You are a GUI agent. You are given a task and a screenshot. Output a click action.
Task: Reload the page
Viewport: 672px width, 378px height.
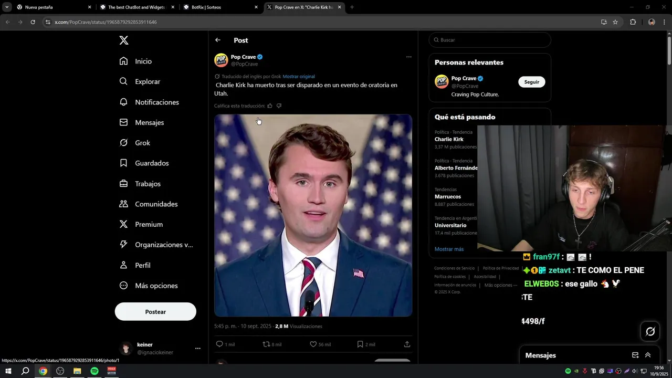(33, 22)
